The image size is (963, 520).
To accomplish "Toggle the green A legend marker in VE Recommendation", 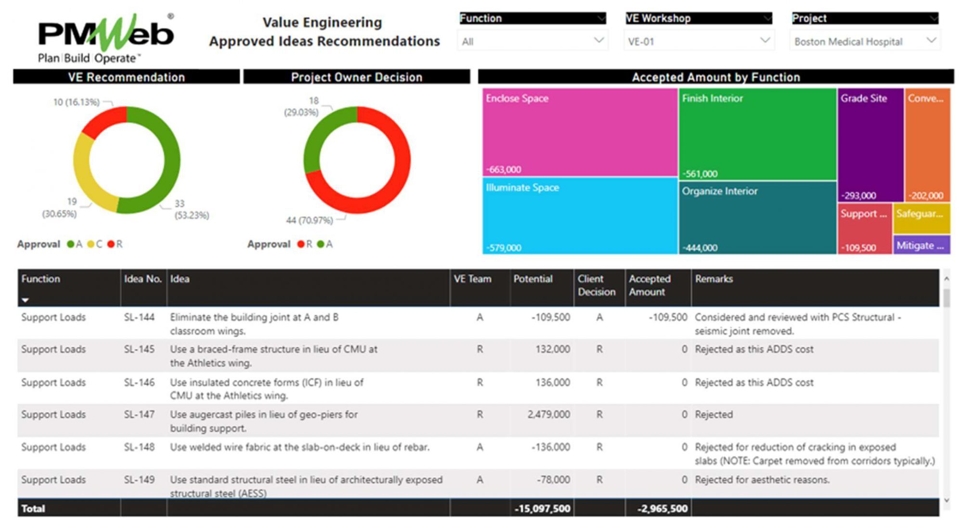I will coord(71,244).
